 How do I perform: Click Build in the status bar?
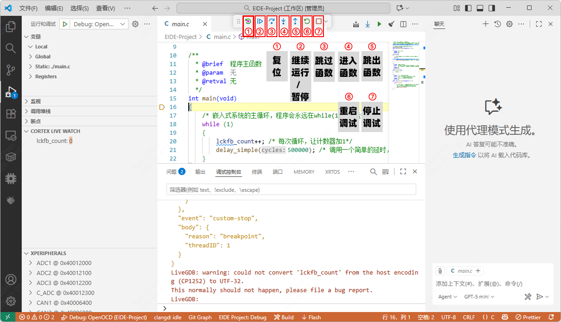(284, 317)
